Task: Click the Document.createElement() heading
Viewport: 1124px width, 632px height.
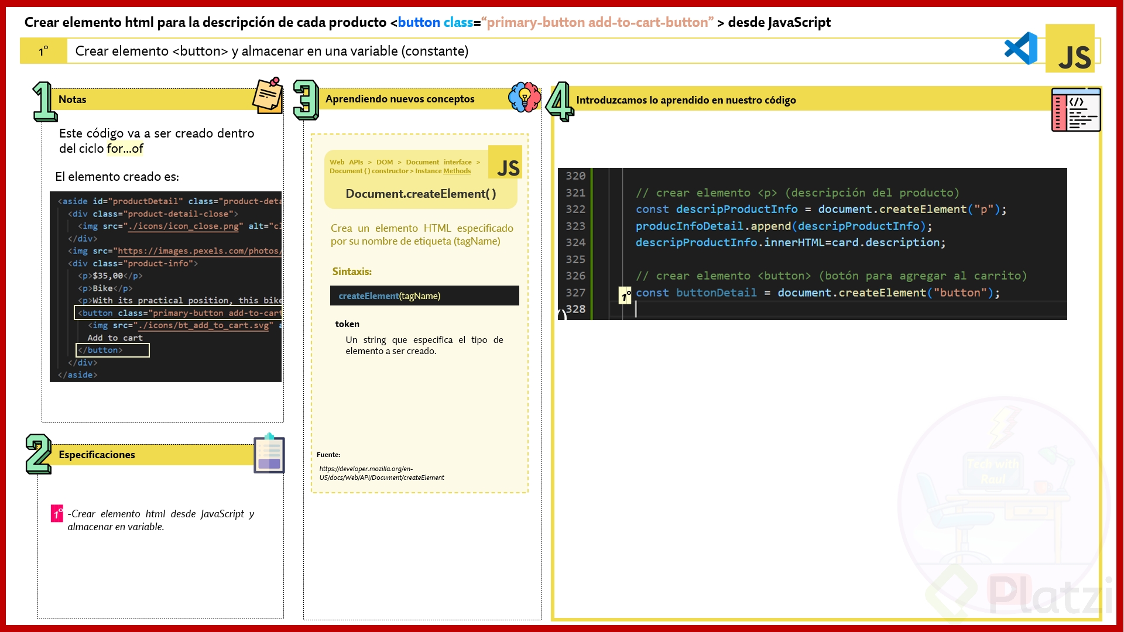Action: click(x=421, y=194)
